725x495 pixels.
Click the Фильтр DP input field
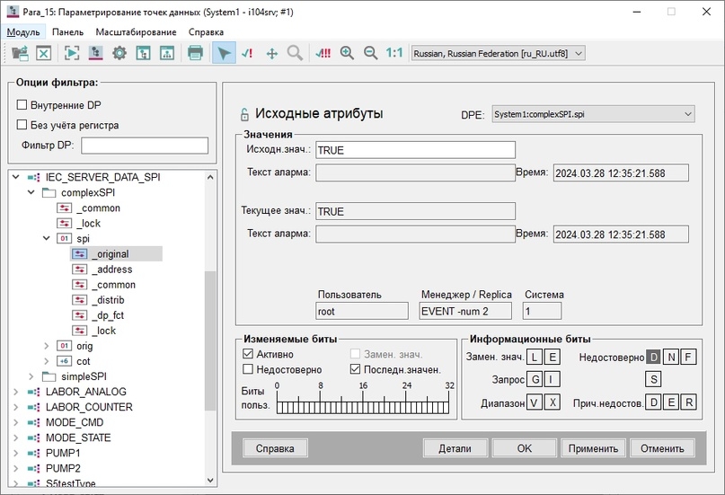tap(145, 146)
